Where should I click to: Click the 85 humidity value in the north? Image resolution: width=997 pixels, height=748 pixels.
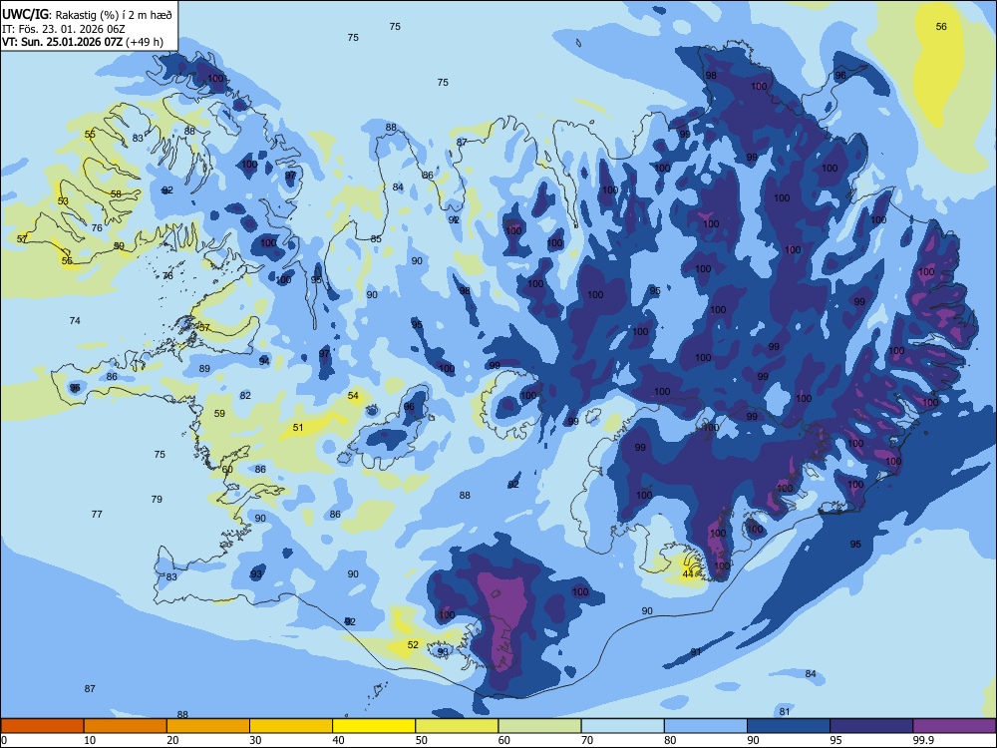pyautogui.click(x=376, y=239)
